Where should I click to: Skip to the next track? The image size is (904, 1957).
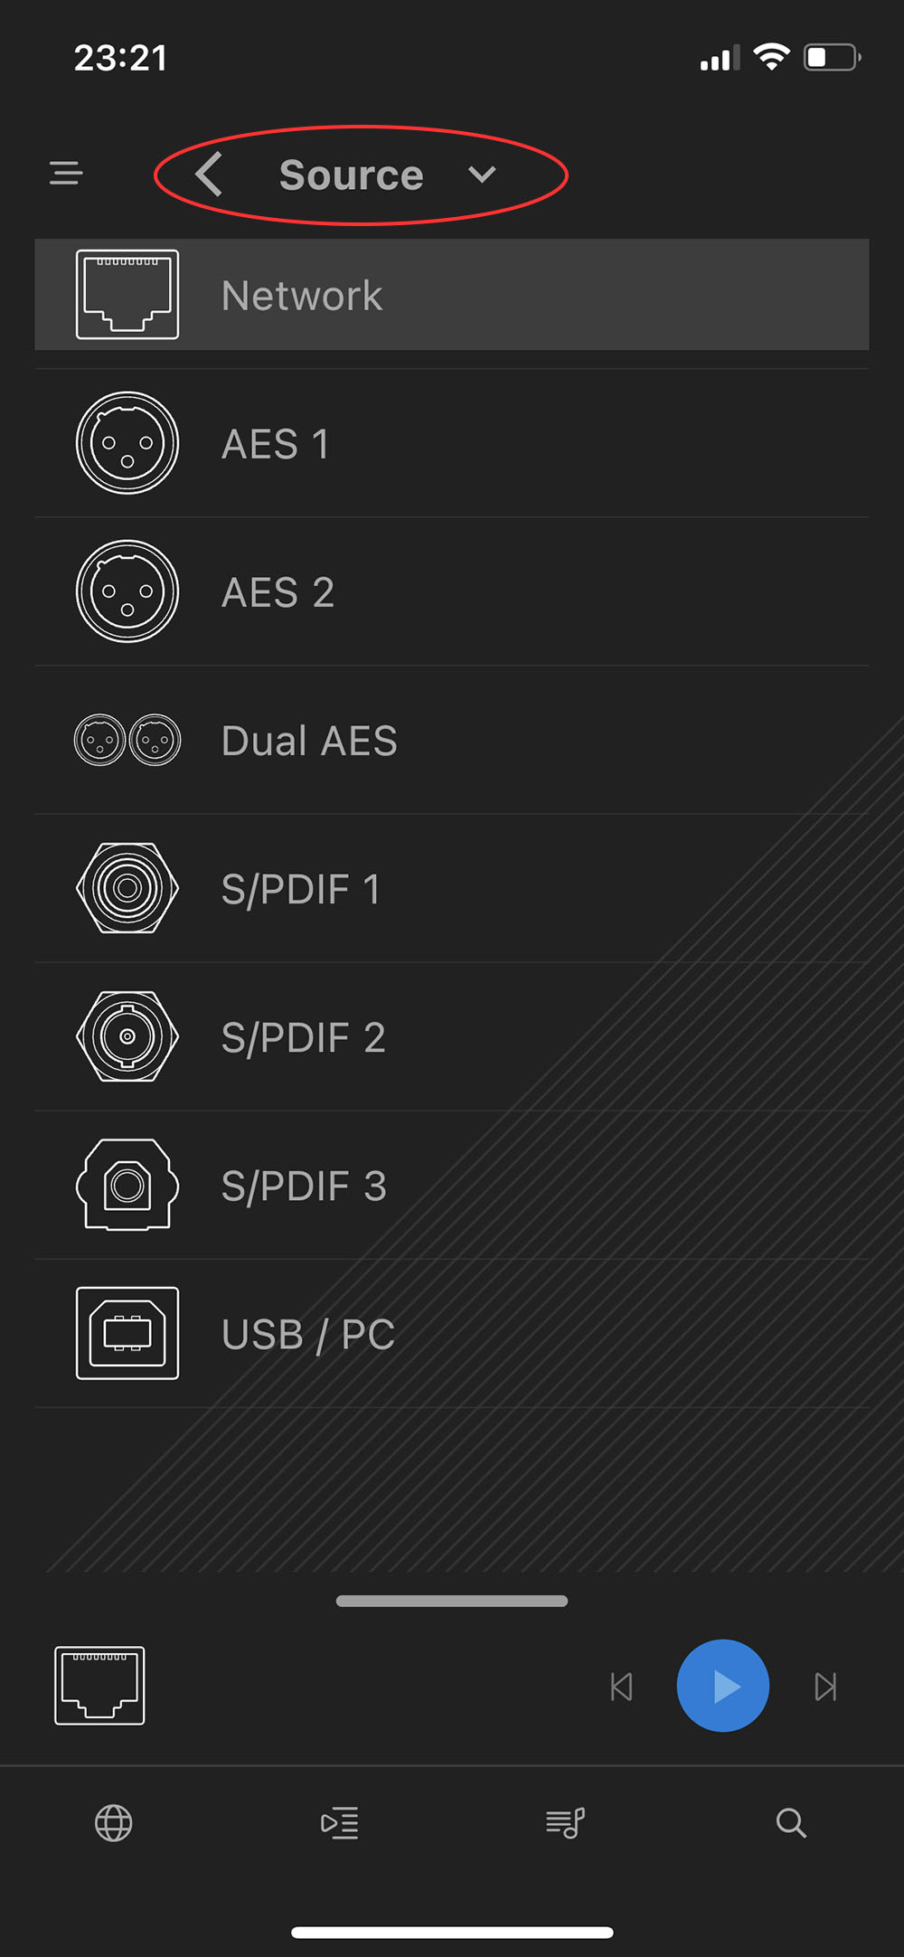coord(825,1687)
